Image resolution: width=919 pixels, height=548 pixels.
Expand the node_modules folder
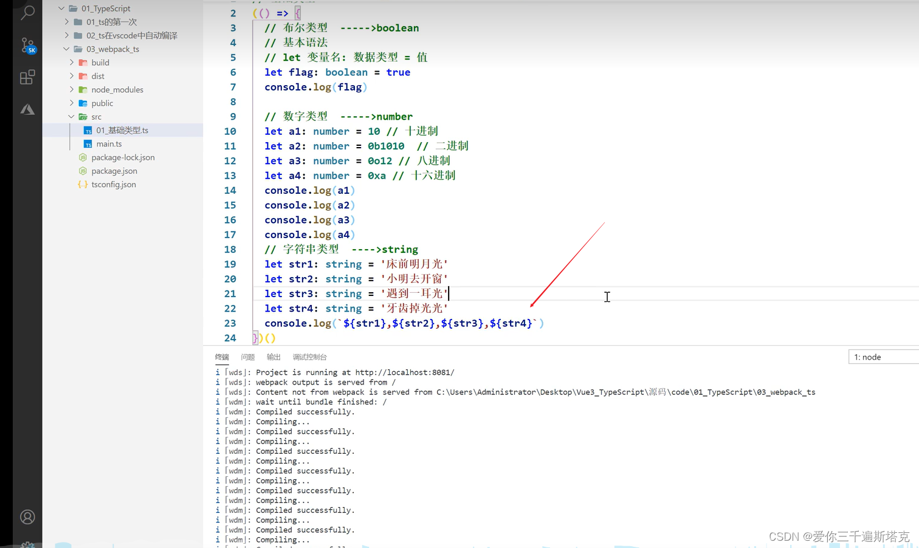(x=72, y=89)
